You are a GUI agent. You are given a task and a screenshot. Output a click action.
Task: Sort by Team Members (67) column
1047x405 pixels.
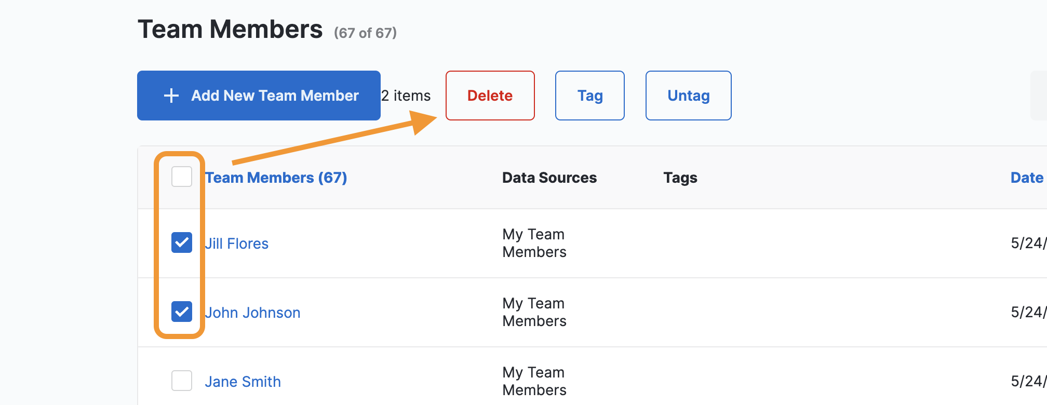(x=276, y=178)
